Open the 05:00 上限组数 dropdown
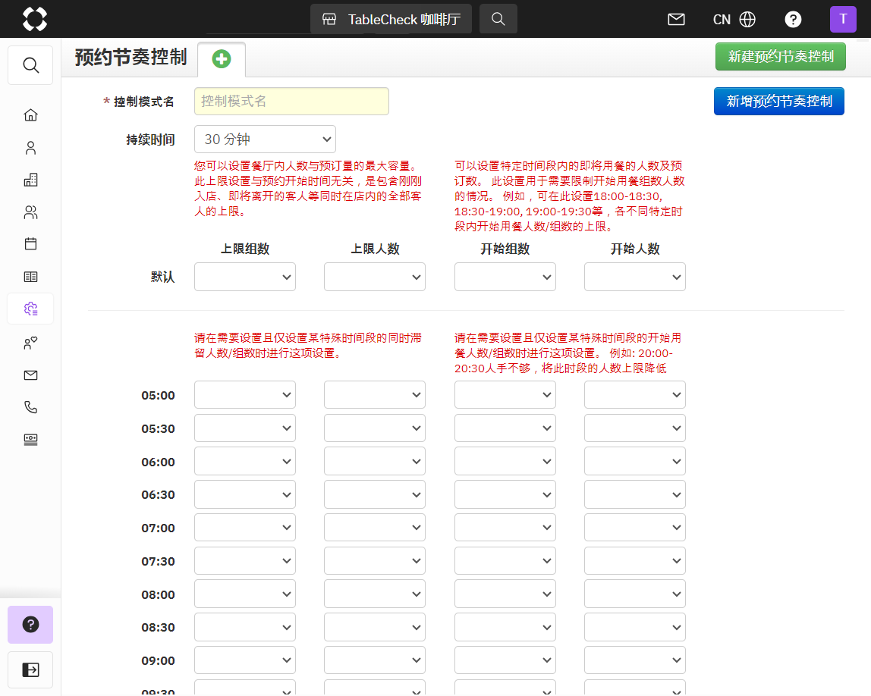 (245, 394)
